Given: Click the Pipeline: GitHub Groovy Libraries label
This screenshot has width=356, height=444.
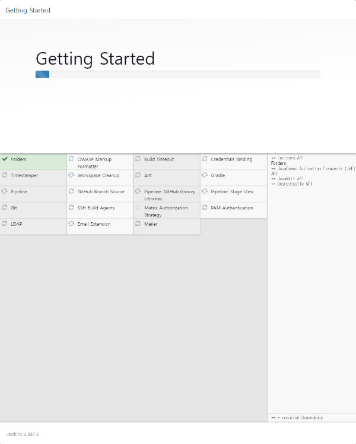Looking at the screenshot, I should (170, 195).
